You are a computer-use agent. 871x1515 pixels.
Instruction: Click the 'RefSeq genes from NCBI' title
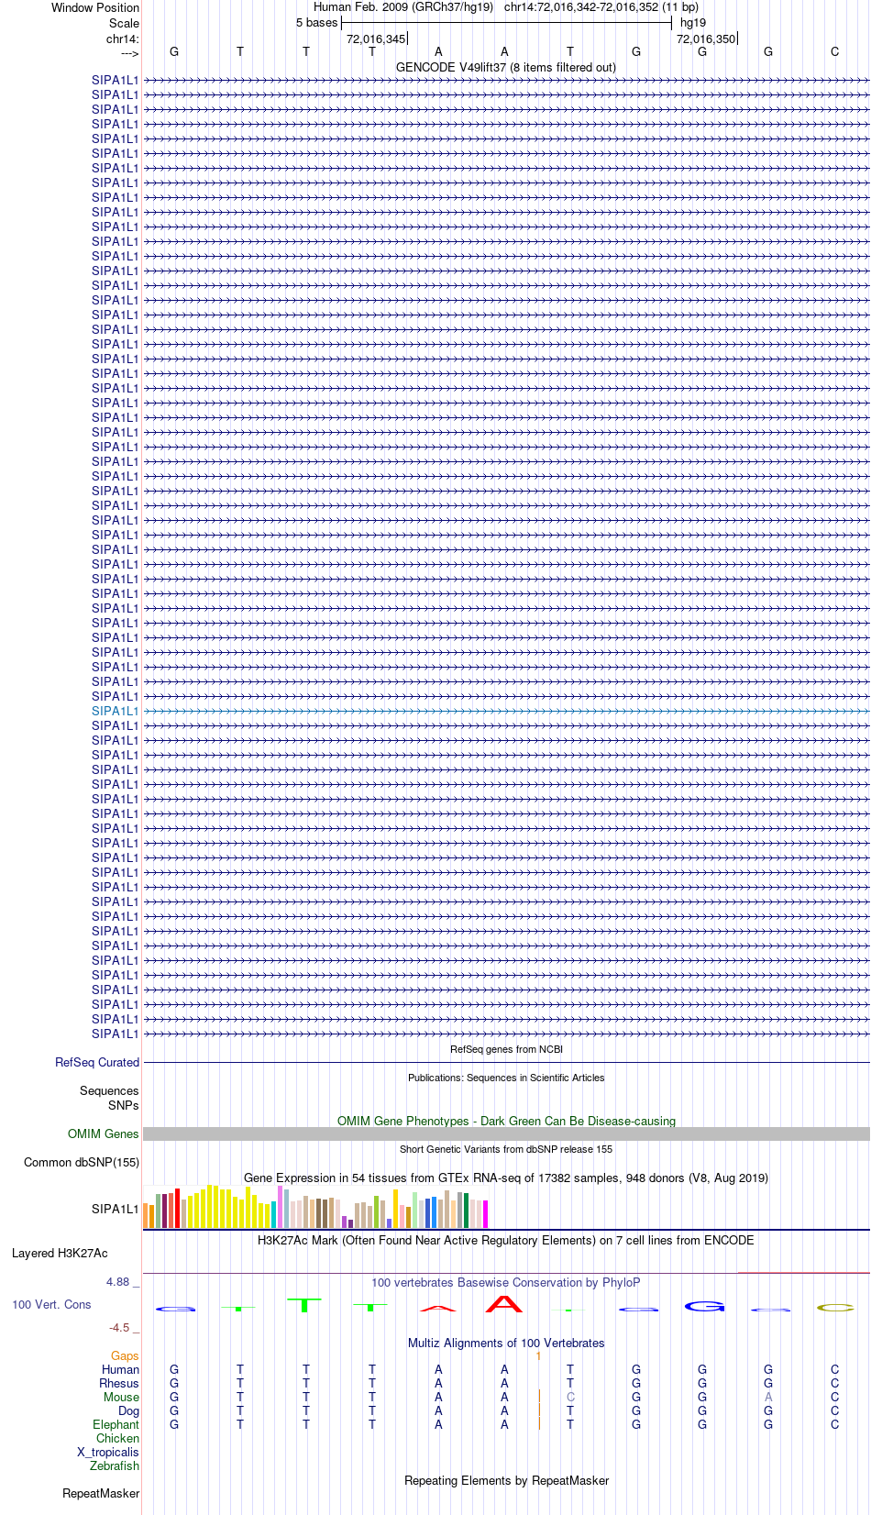506,1049
